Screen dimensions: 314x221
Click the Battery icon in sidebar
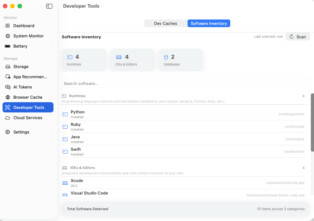[8, 46]
